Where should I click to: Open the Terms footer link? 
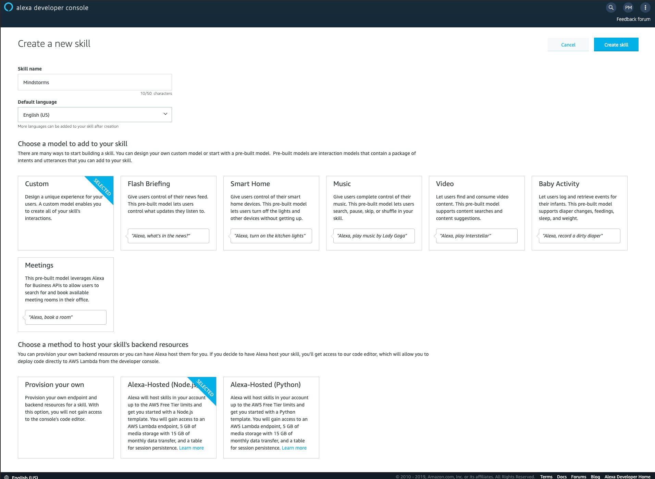(x=546, y=477)
